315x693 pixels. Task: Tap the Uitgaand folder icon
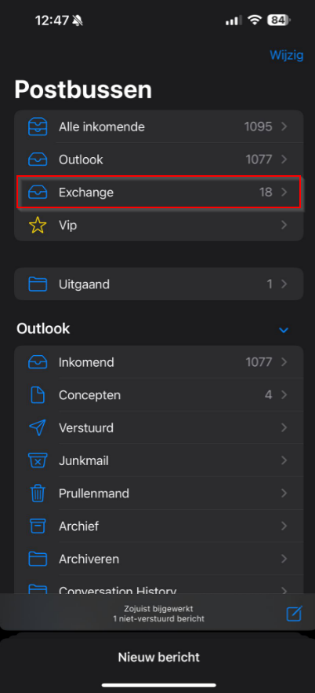point(38,284)
